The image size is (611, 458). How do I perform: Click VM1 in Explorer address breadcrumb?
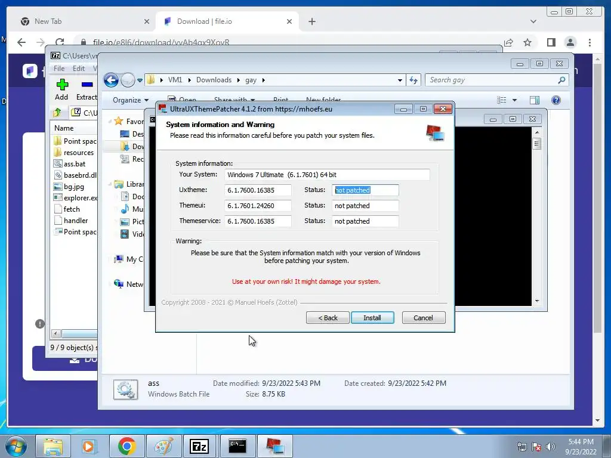click(x=175, y=80)
